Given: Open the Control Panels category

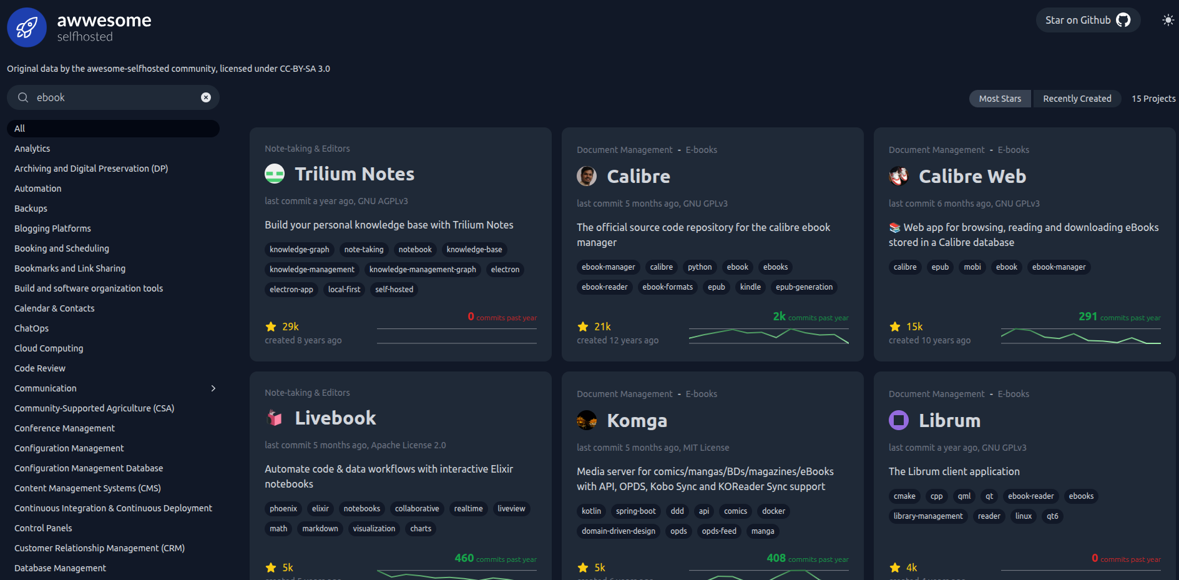Looking at the screenshot, I should (43, 528).
